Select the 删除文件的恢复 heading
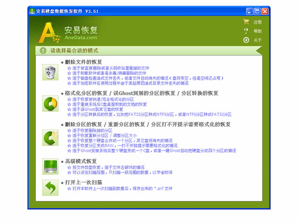The width and height of the screenshot is (298, 223). [x=83, y=62]
